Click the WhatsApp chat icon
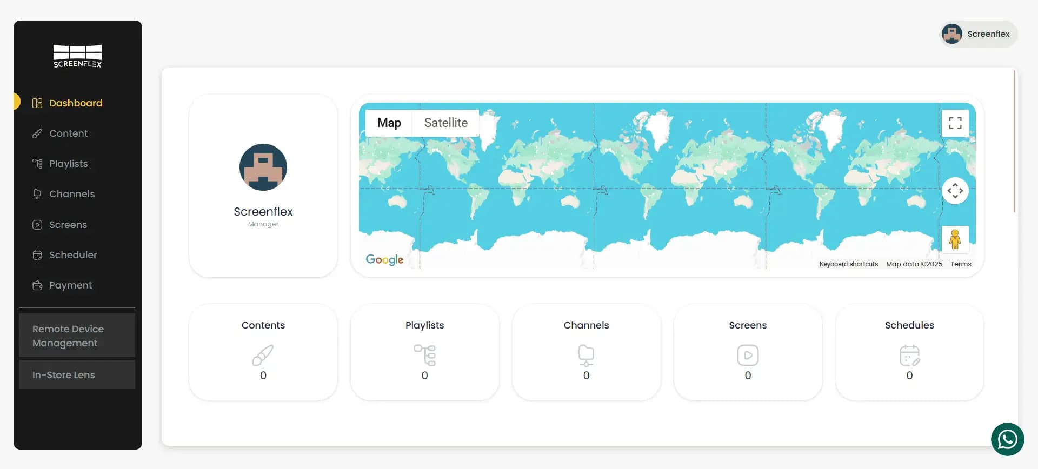Screen dimensions: 1038x469 coord(1007,439)
